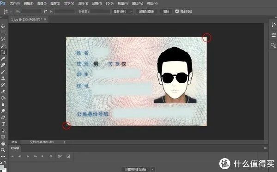Viewport: 277px width, 172px height.
Task: Select the Hand tool
Action: pyautogui.click(x=3, y=143)
